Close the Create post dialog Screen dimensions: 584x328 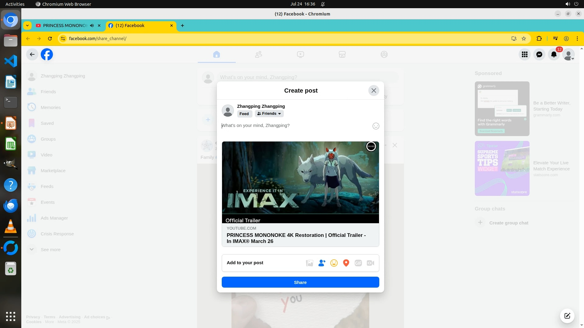click(374, 91)
